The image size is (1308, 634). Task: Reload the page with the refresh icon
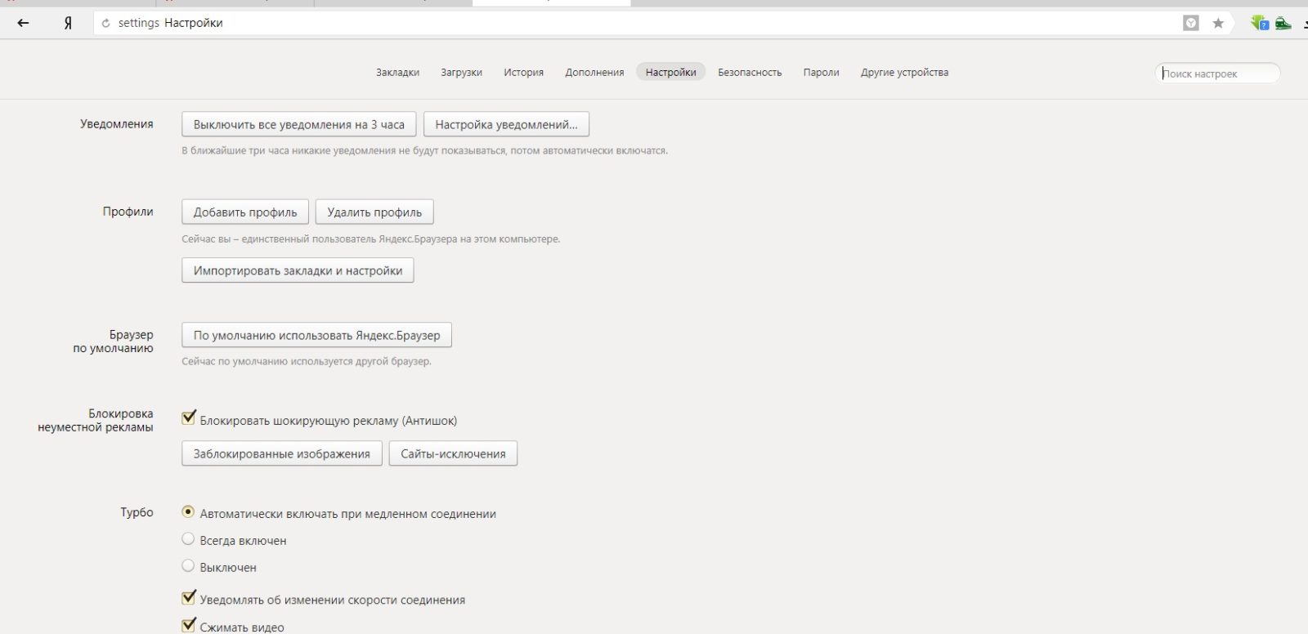pyautogui.click(x=105, y=24)
